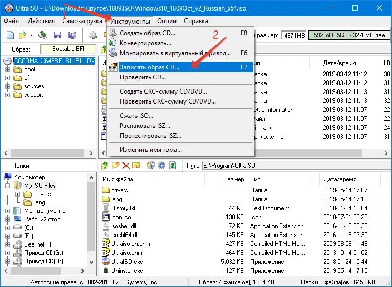Screen dimensions: 392x287
Task: Click the Uninstall.exe trash can icon
Action: (x=106, y=270)
